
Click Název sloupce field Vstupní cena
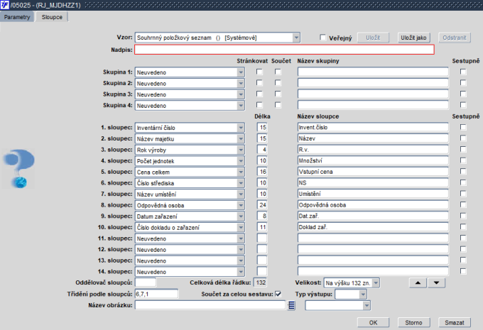click(x=373, y=172)
